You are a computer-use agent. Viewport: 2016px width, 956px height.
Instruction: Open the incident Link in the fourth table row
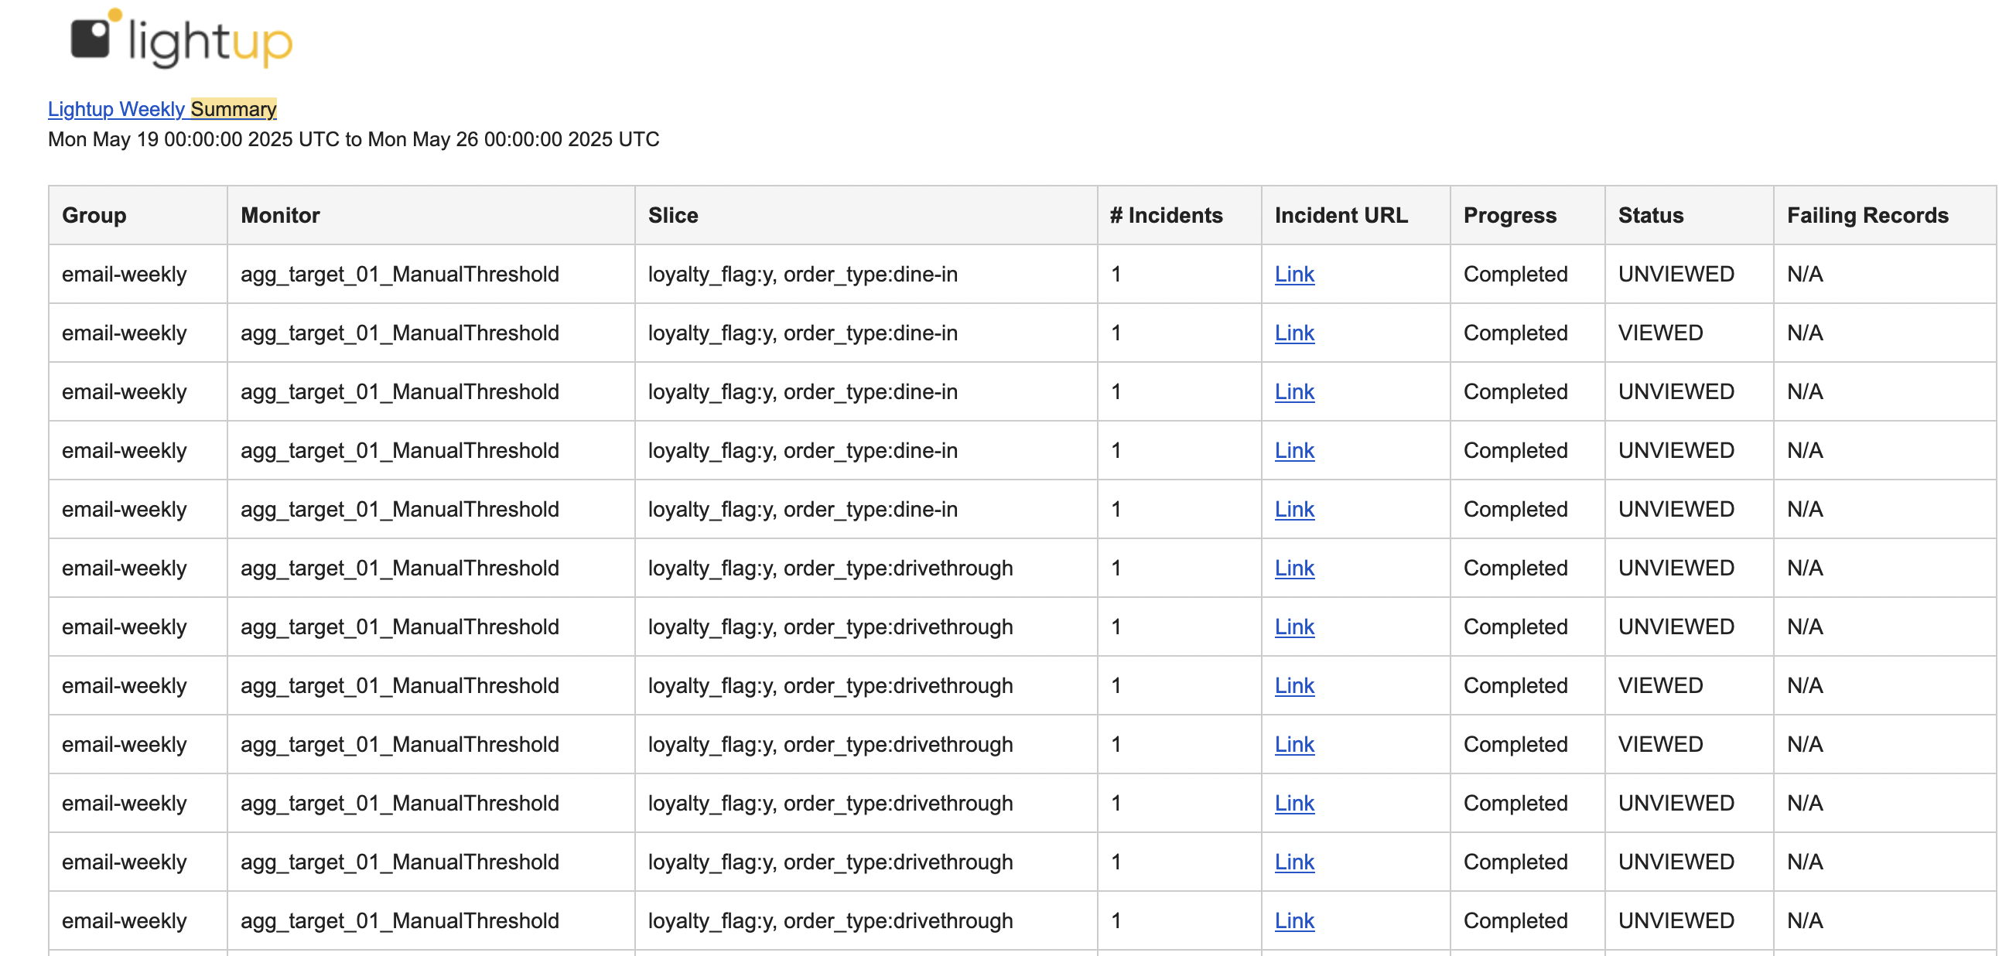click(1293, 450)
